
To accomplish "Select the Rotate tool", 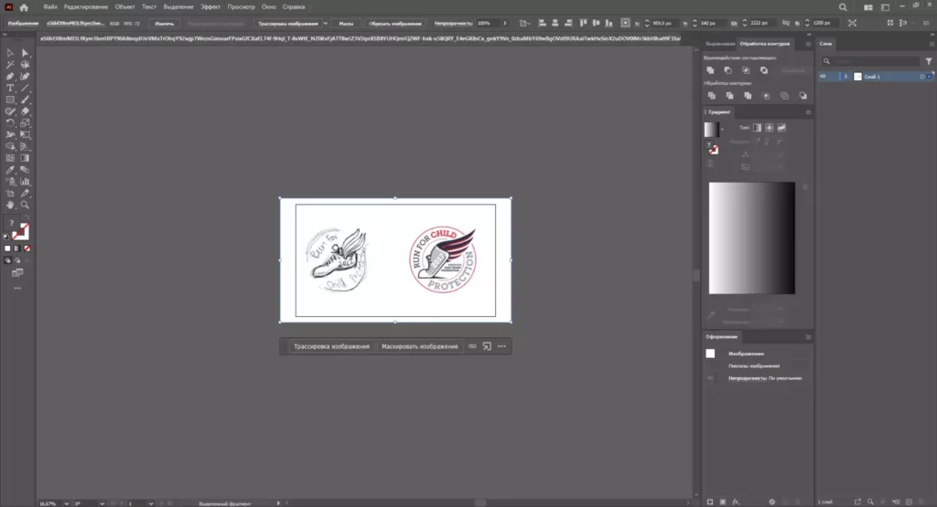I will click(10, 123).
